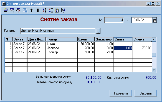This screenshot has width=162, height=102.
Task: Click the empty Снять cell in Торшер row
Action: click(x=123, y=52)
